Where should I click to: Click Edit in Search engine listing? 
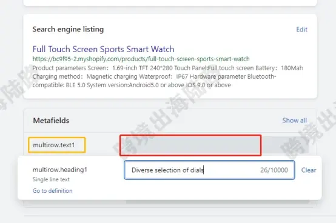pyautogui.click(x=301, y=29)
